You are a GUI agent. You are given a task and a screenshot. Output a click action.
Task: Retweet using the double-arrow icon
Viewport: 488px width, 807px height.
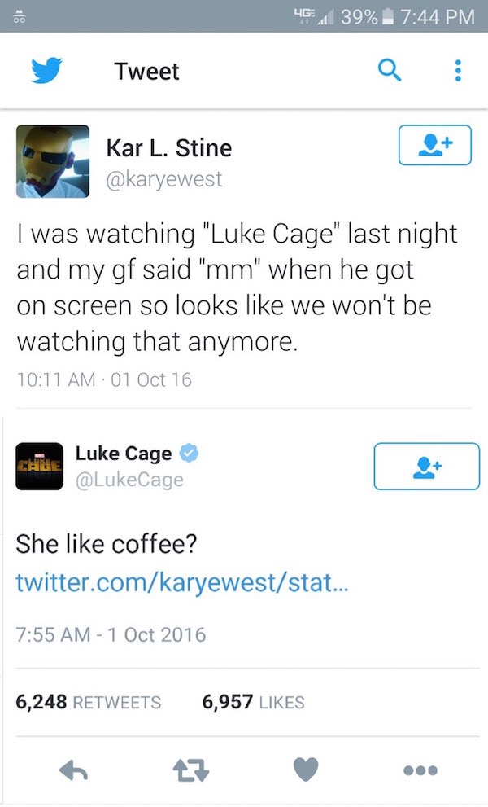pos(190,770)
